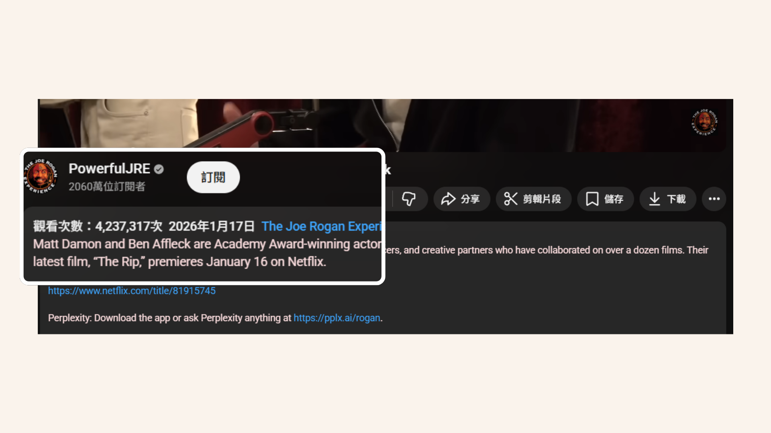Click the 儲存 save label

[614, 199]
